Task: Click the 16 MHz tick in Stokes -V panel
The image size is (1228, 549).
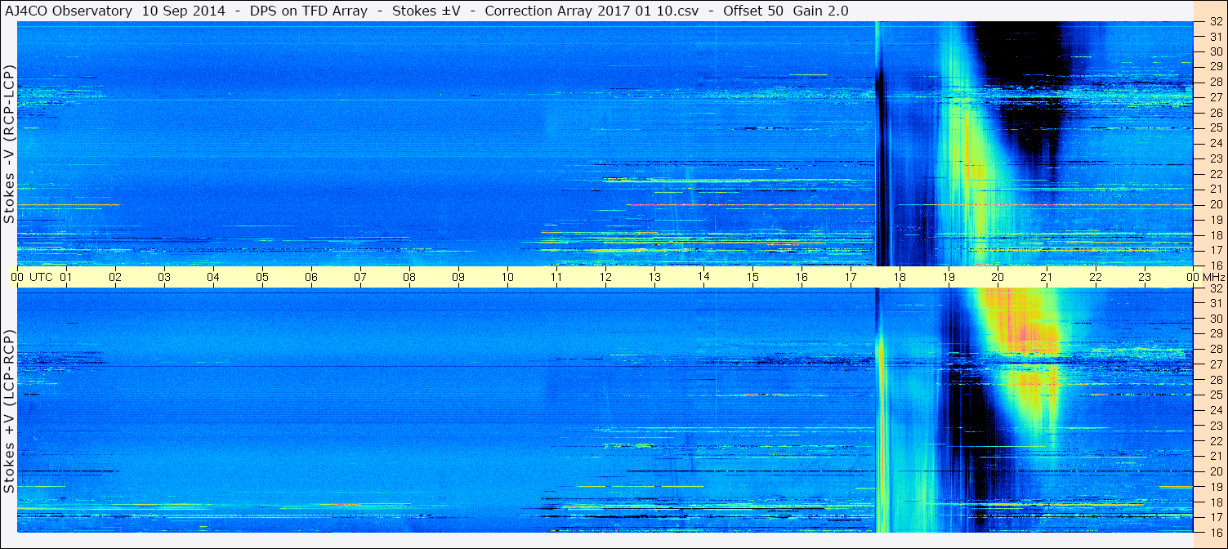Action: click(1216, 266)
